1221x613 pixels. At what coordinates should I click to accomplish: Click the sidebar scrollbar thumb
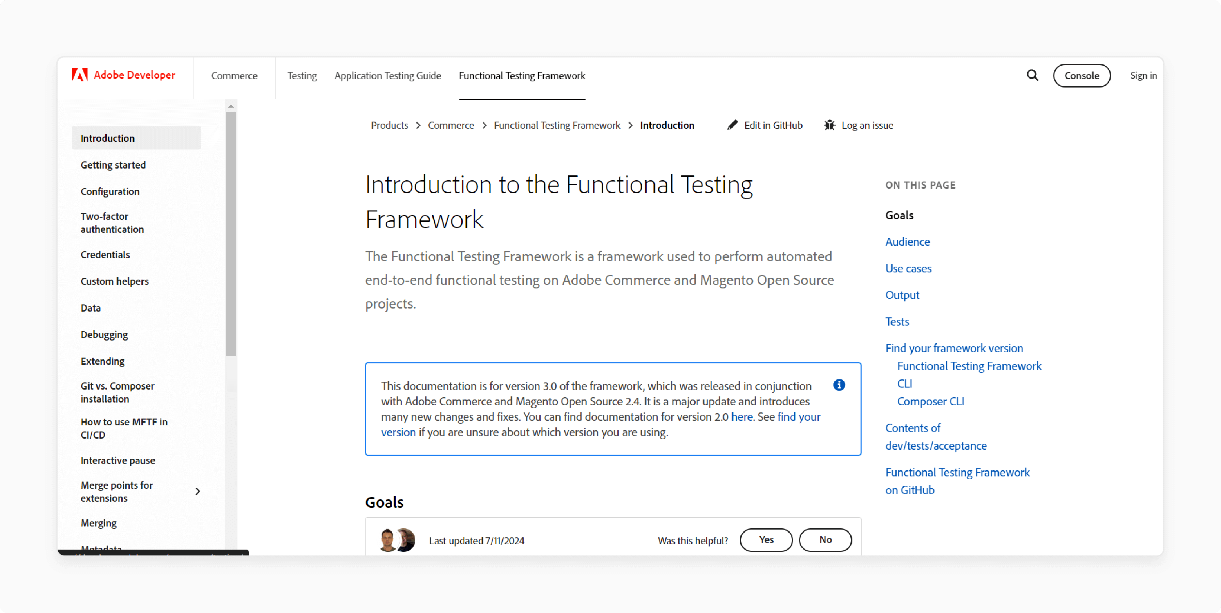[x=231, y=234]
